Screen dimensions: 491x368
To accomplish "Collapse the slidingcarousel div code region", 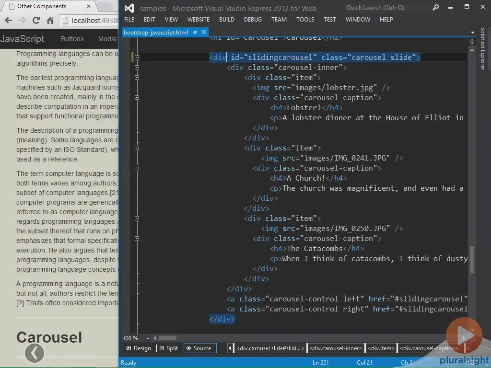I will [x=137, y=57].
